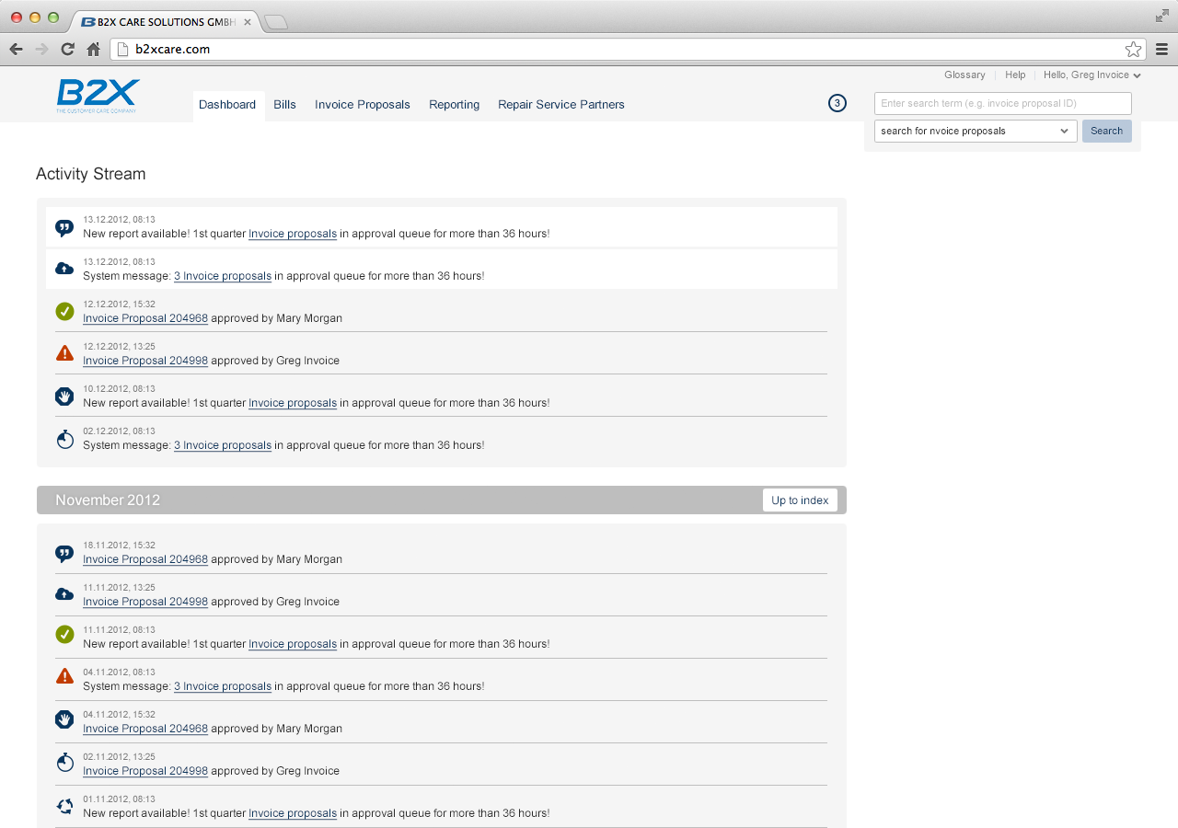Click red warning icon dated 12.12.2012, 13:25
This screenshot has width=1178, height=828.
pos(64,353)
